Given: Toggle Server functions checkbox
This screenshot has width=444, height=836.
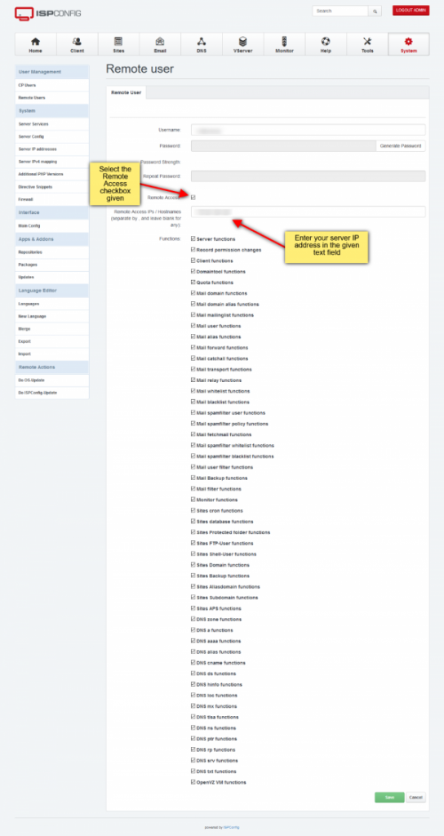Looking at the screenshot, I should click(x=193, y=239).
